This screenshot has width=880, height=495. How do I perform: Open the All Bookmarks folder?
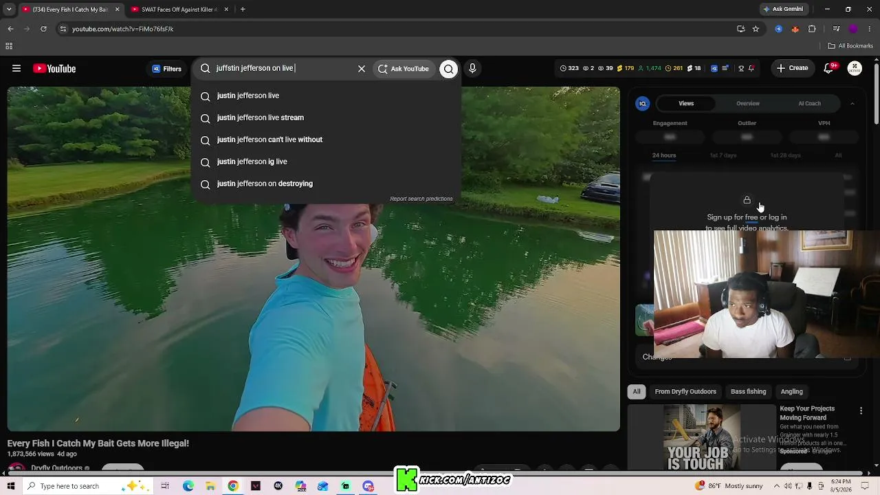tap(851, 46)
